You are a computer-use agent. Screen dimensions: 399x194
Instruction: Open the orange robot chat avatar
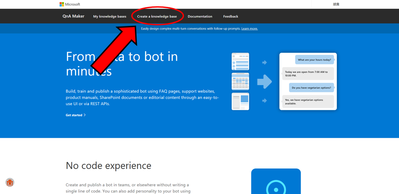10,182
